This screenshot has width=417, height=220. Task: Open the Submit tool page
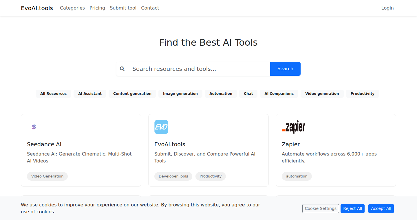[x=123, y=8]
